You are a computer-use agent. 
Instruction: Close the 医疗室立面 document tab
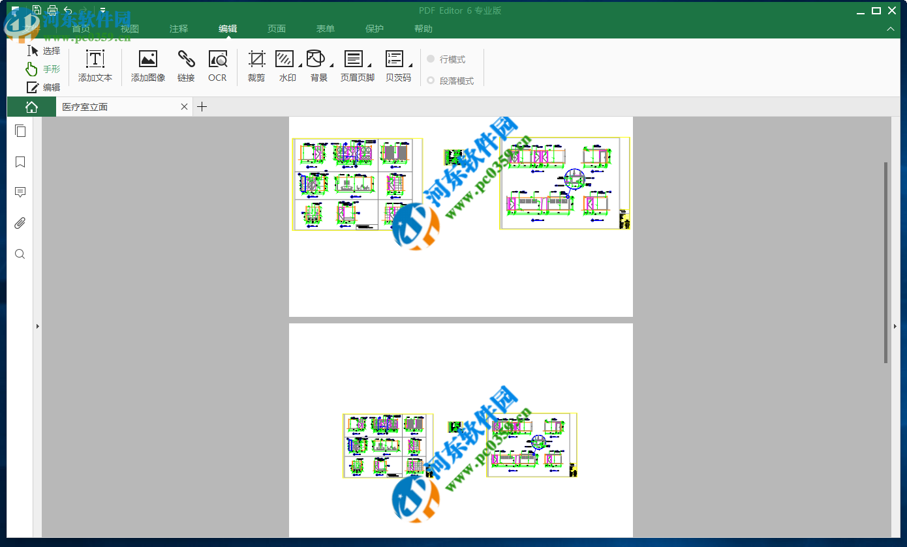(184, 106)
